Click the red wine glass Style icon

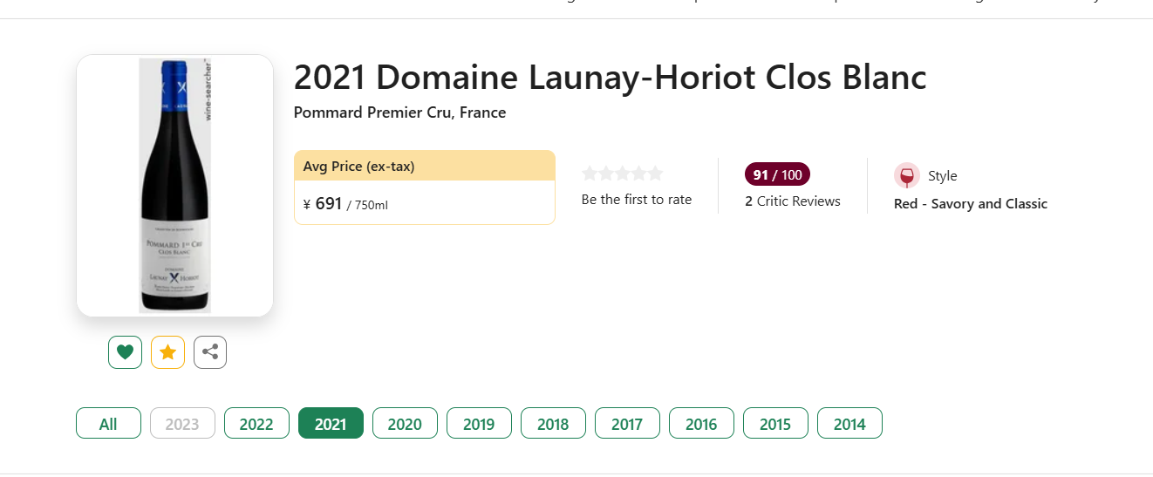(x=907, y=175)
